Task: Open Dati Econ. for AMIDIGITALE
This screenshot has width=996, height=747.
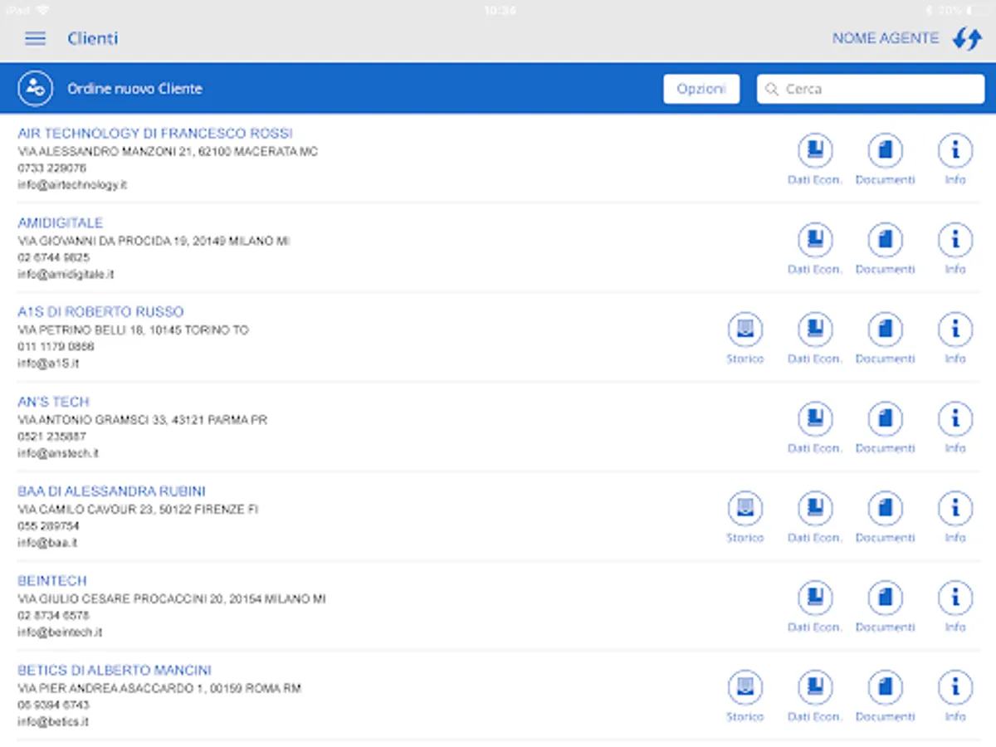Action: pos(815,249)
